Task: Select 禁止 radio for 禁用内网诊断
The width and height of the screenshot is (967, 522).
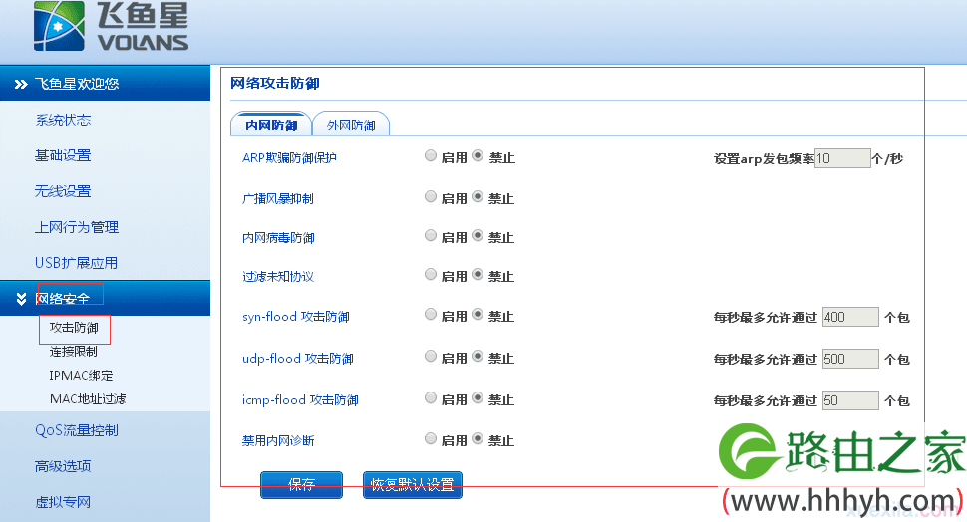Action: point(478,438)
